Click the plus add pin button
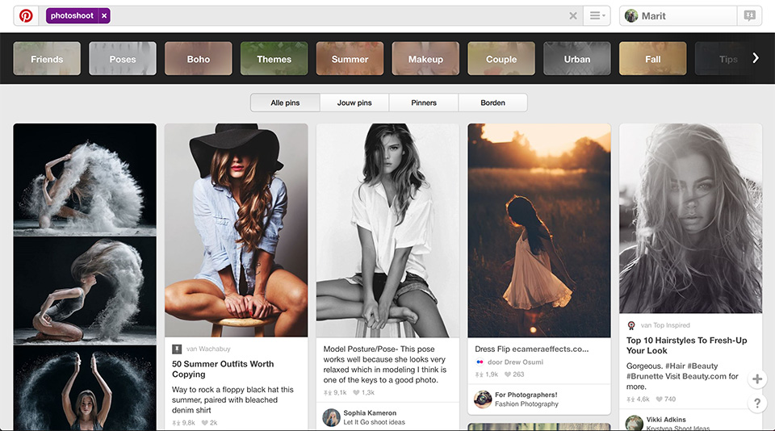This screenshot has height=431, width=775. 756,379
